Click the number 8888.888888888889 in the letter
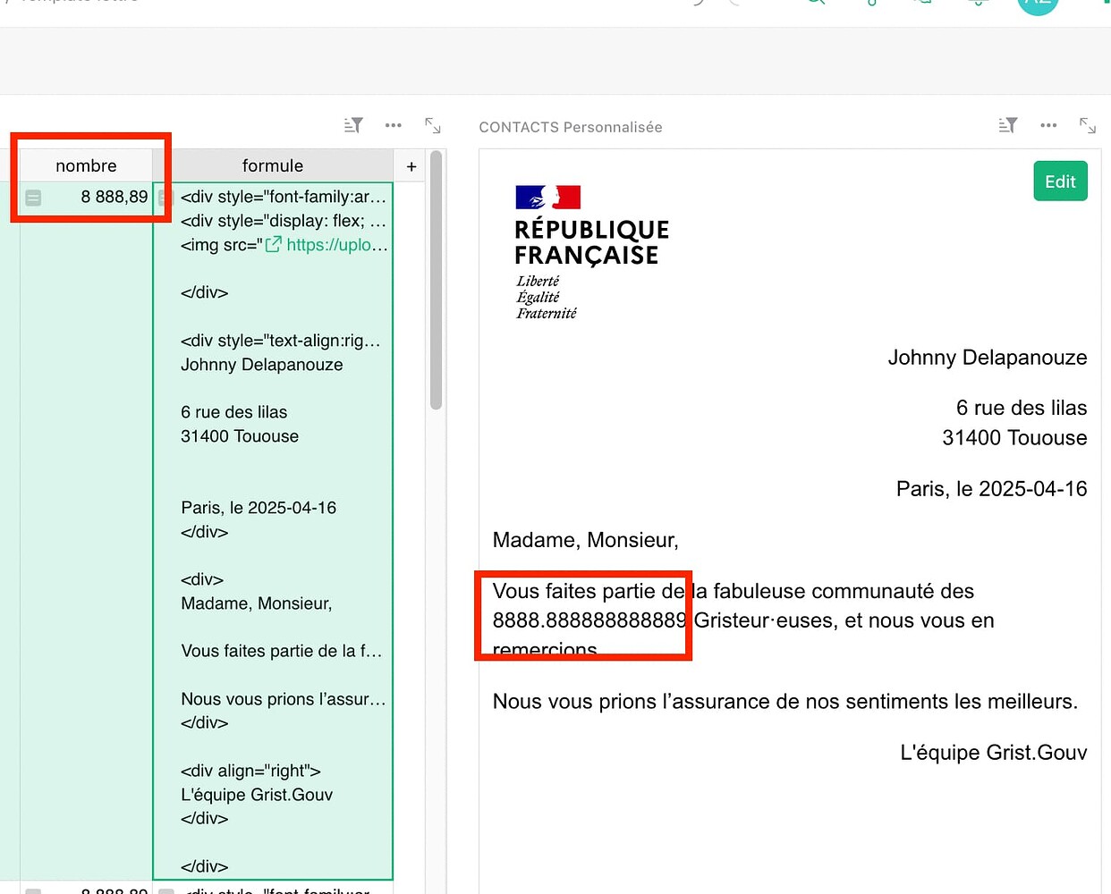1111x894 pixels. [x=589, y=620]
